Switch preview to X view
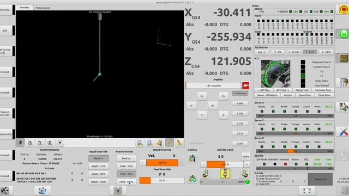The image size is (349, 196). click(31, 143)
